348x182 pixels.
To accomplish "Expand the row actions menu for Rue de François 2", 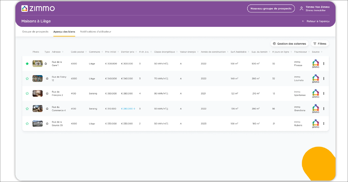I will (324, 94).
